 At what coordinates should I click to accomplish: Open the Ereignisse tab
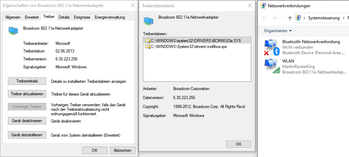82,17
